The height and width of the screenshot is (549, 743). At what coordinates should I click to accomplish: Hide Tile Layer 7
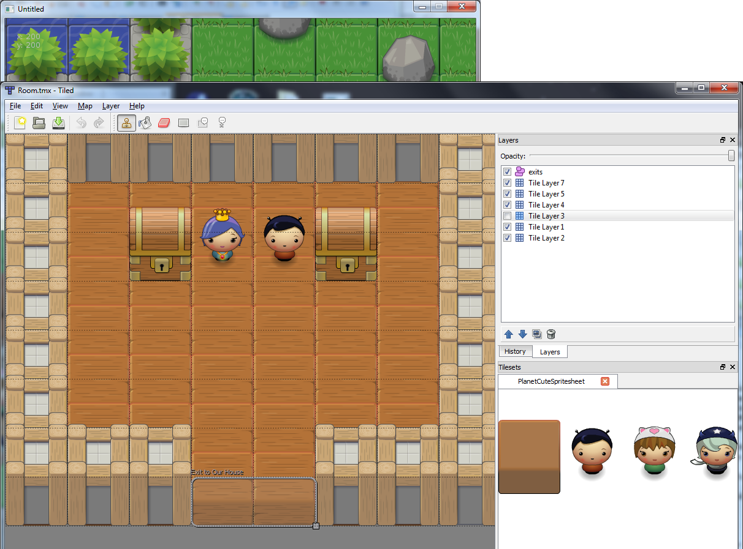(x=507, y=183)
